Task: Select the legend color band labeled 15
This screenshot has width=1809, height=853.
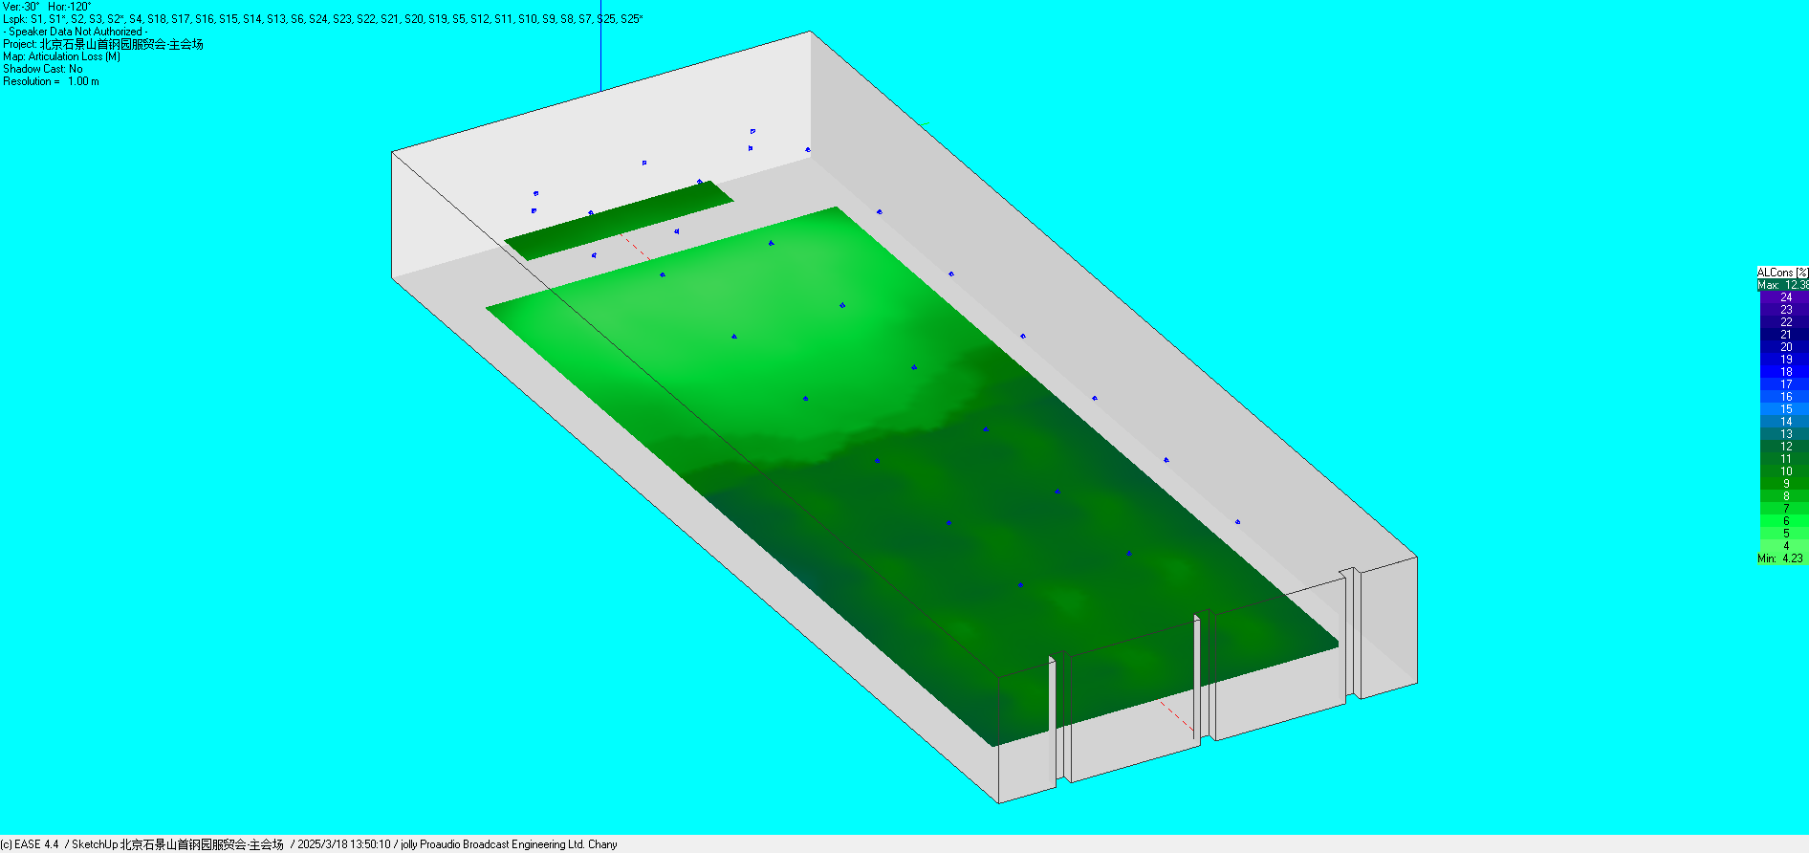Action: tap(1784, 409)
